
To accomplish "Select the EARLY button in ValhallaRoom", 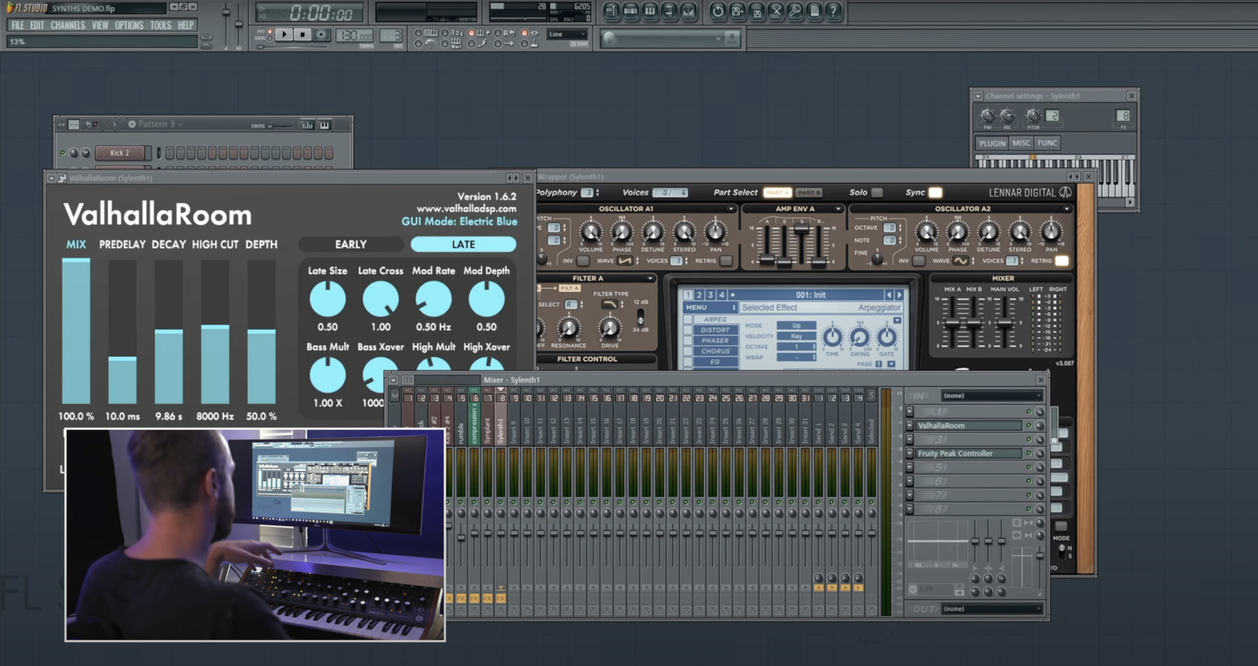I will (x=350, y=244).
